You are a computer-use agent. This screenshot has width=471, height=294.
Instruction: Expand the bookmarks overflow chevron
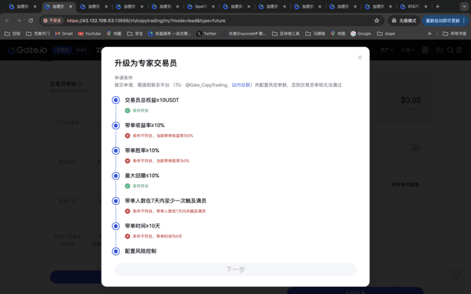(x=430, y=33)
